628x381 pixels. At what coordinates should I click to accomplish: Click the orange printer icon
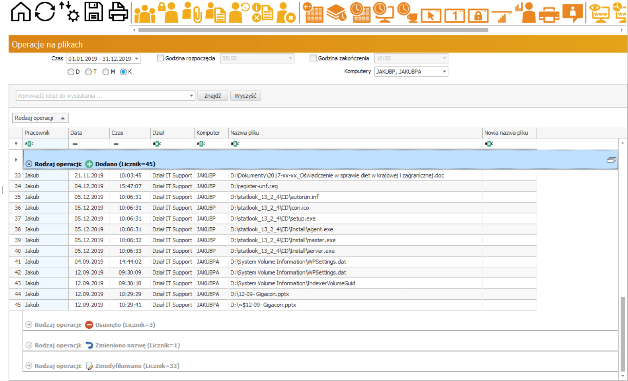coord(549,15)
